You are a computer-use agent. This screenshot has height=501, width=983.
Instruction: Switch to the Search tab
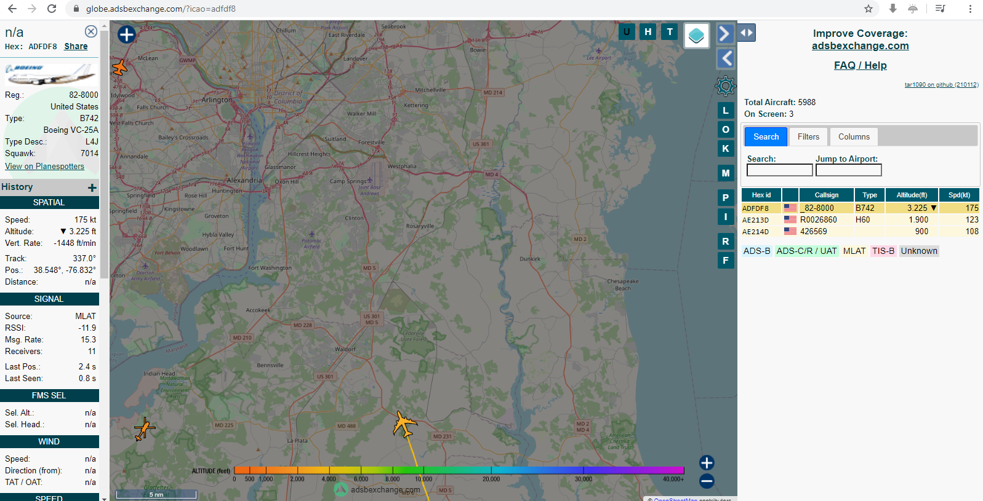coord(766,136)
